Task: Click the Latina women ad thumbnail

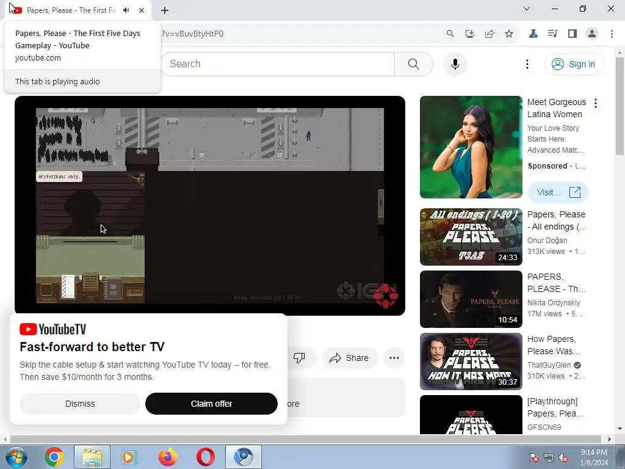Action: 471,147
